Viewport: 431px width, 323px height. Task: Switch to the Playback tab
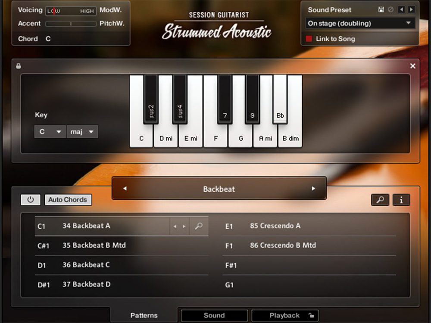coord(285,315)
